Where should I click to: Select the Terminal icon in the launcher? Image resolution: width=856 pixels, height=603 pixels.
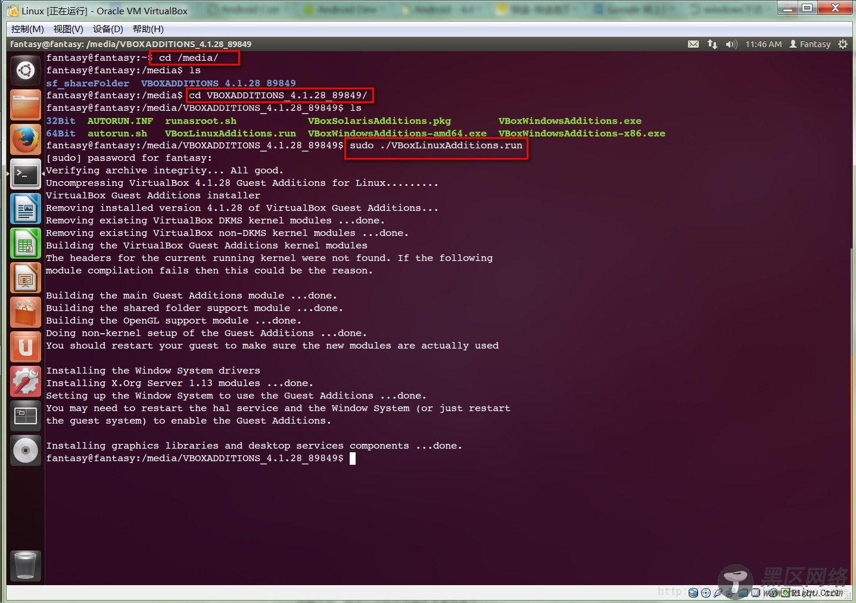coord(26,175)
